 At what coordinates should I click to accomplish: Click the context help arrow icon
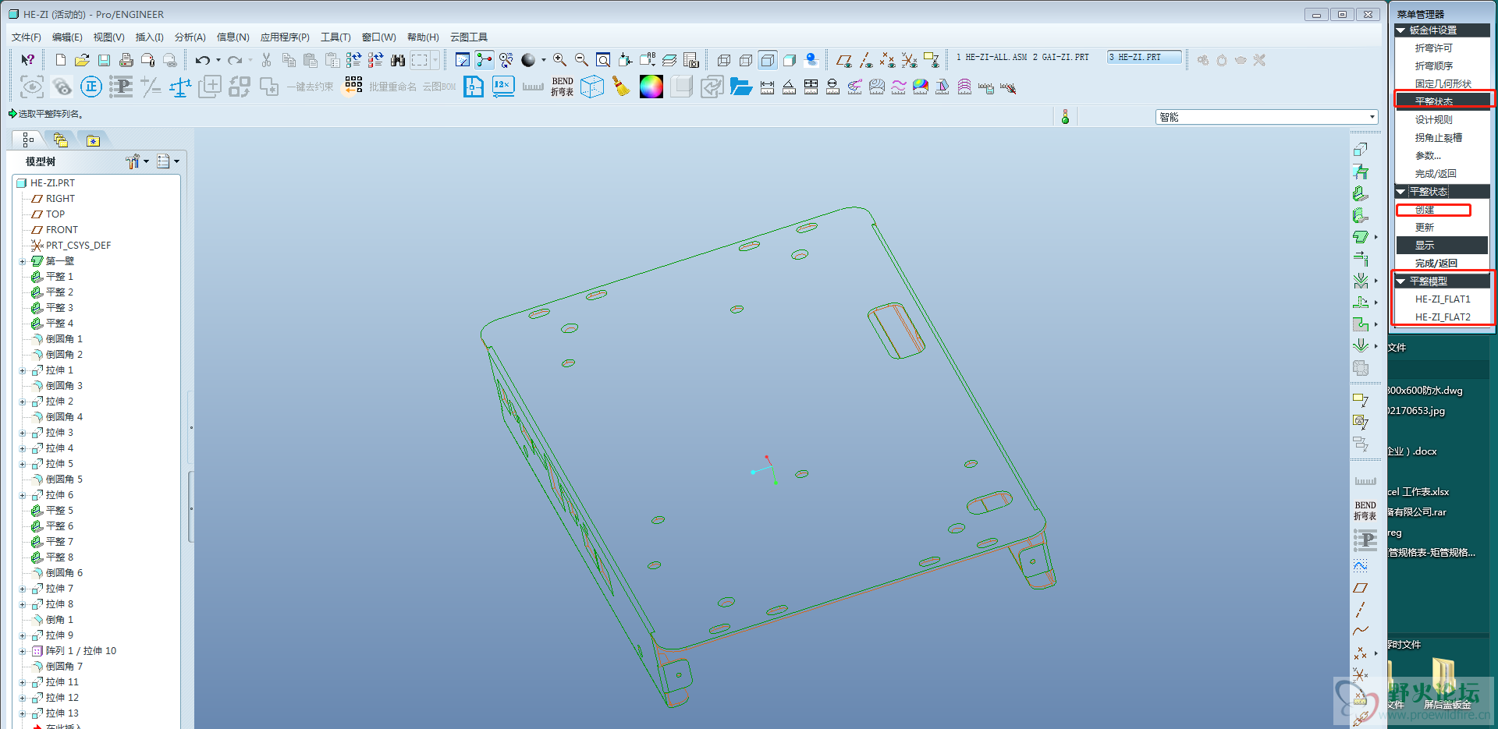click(x=27, y=60)
